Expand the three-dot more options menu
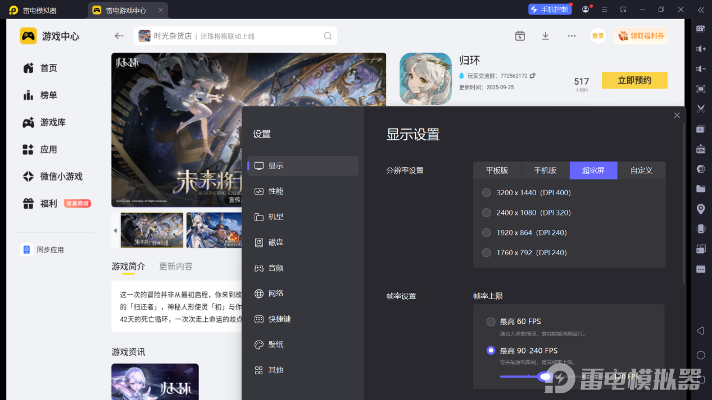 pos(572,35)
